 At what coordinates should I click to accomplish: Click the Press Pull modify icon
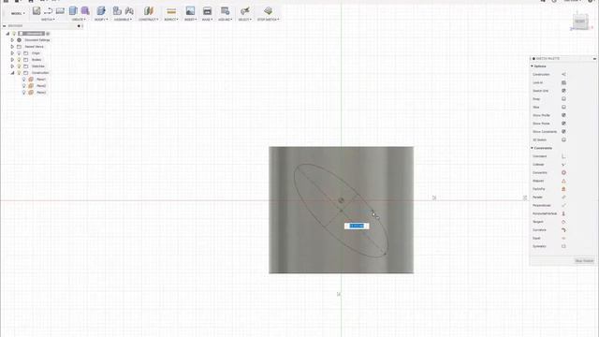click(x=101, y=10)
